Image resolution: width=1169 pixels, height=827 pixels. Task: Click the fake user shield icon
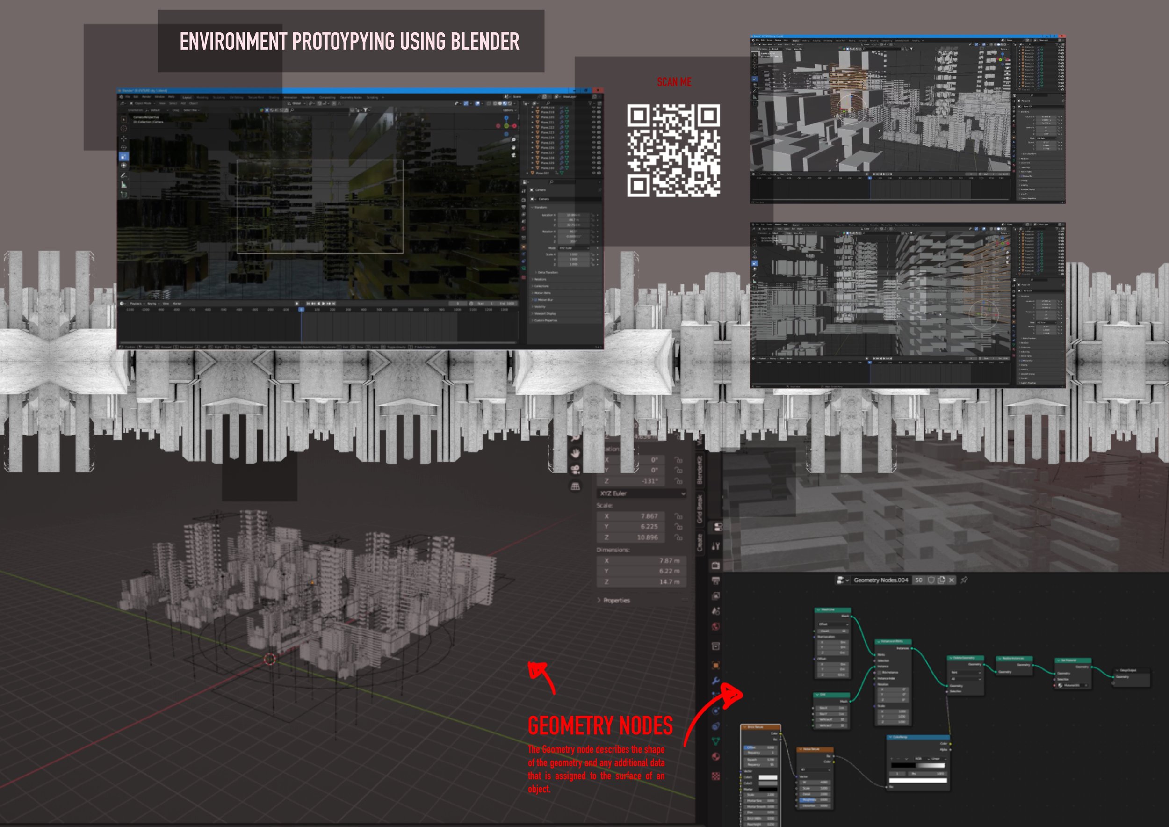pyautogui.click(x=931, y=580)
